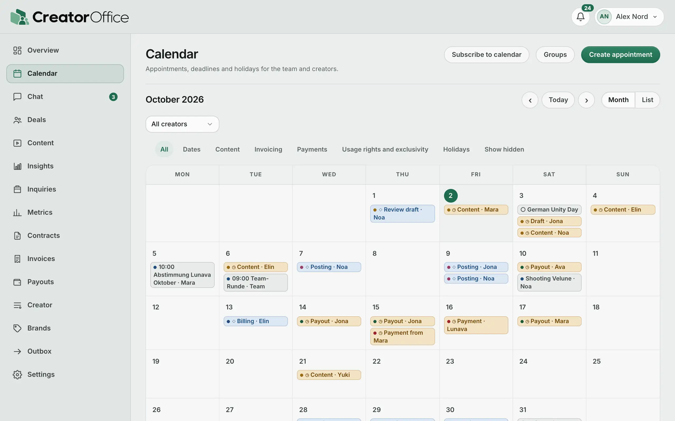The height and width of the screenshot is (421, 675).
Task: Open Payment from Mara event
Action: (x=402, y=337)
